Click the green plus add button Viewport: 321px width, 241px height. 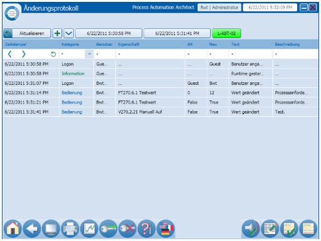point(57,33)
